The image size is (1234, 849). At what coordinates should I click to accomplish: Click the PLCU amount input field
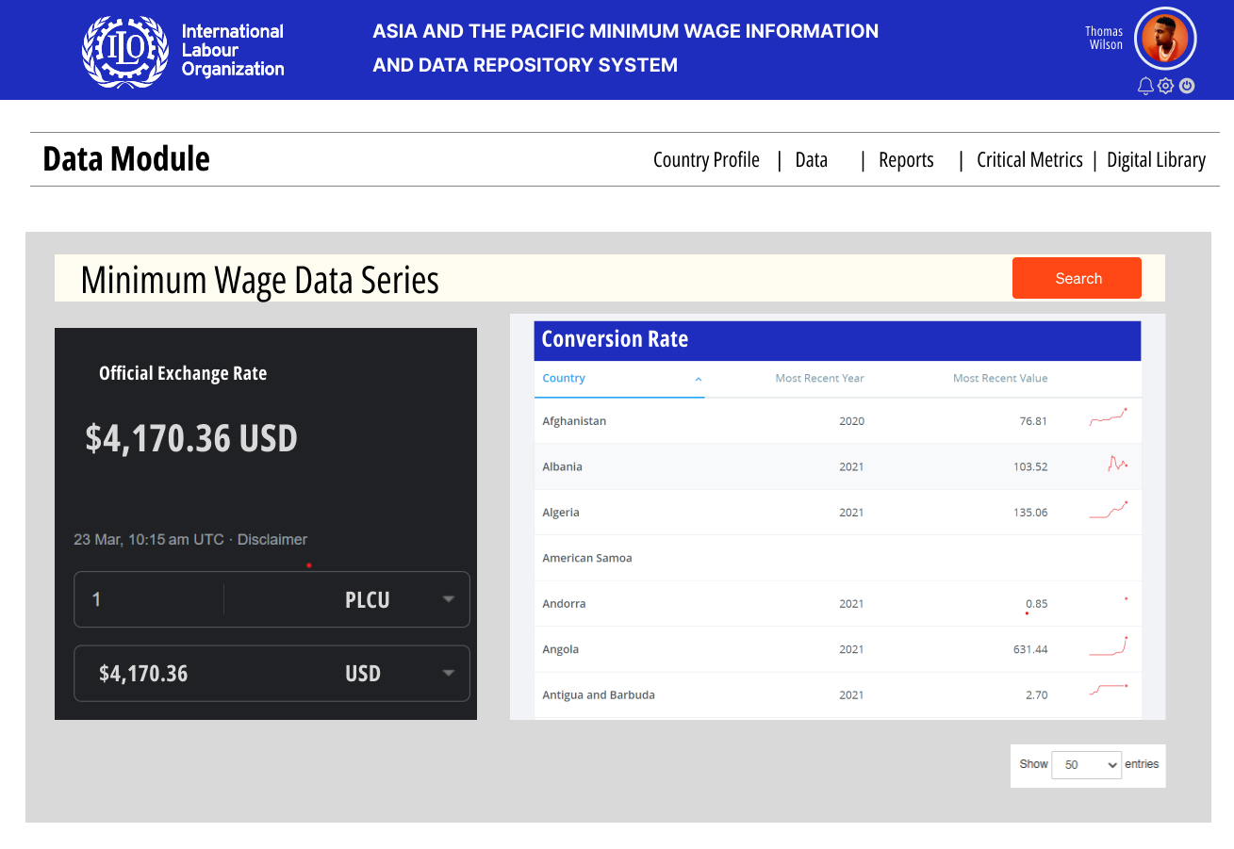point(151,599)
